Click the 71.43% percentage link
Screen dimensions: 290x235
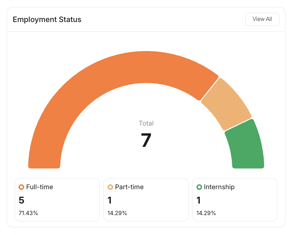(x=28, y=213)
